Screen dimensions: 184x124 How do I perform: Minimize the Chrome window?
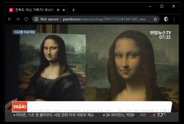[150, 6]
